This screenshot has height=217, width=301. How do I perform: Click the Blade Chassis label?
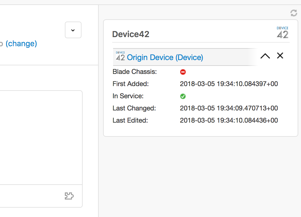pyautogui.click(x=135, y=72)
